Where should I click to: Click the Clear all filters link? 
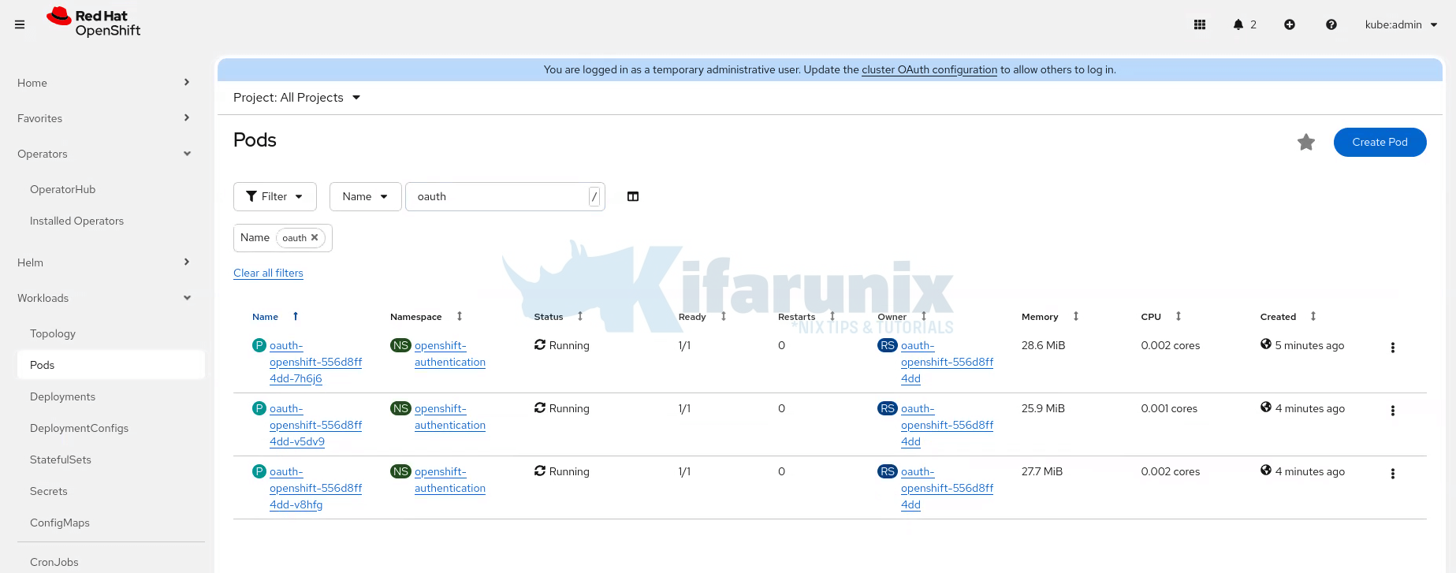(268, 273)
